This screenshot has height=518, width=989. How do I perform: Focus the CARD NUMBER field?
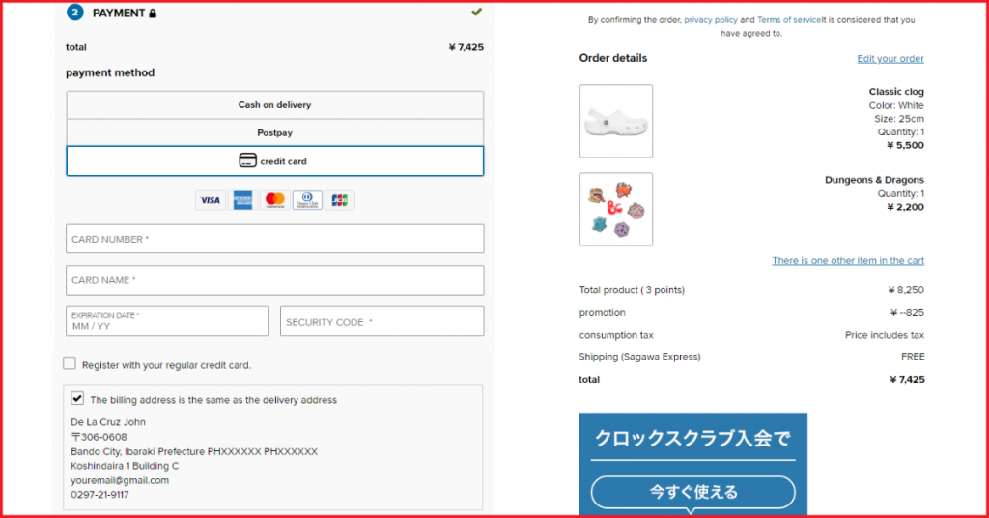coord(274,239)
